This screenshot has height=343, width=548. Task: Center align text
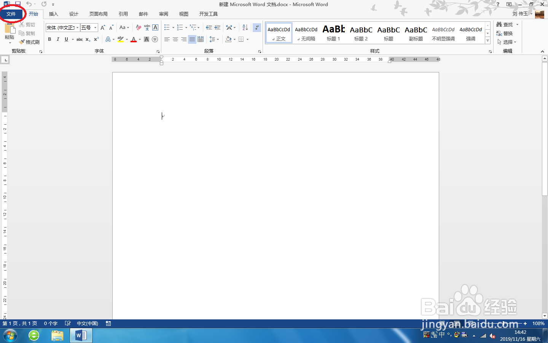coord(175,39)
